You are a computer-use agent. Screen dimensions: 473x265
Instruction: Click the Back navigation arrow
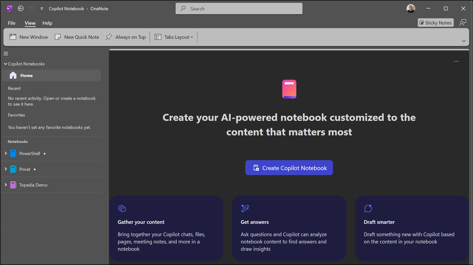(x=20, y=8)
